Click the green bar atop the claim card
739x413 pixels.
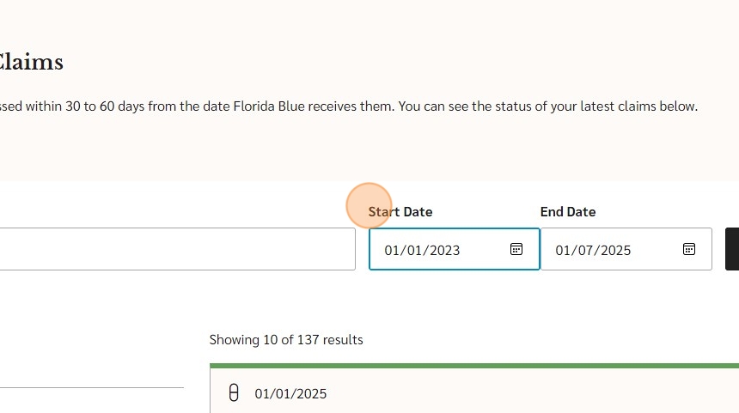474,366
